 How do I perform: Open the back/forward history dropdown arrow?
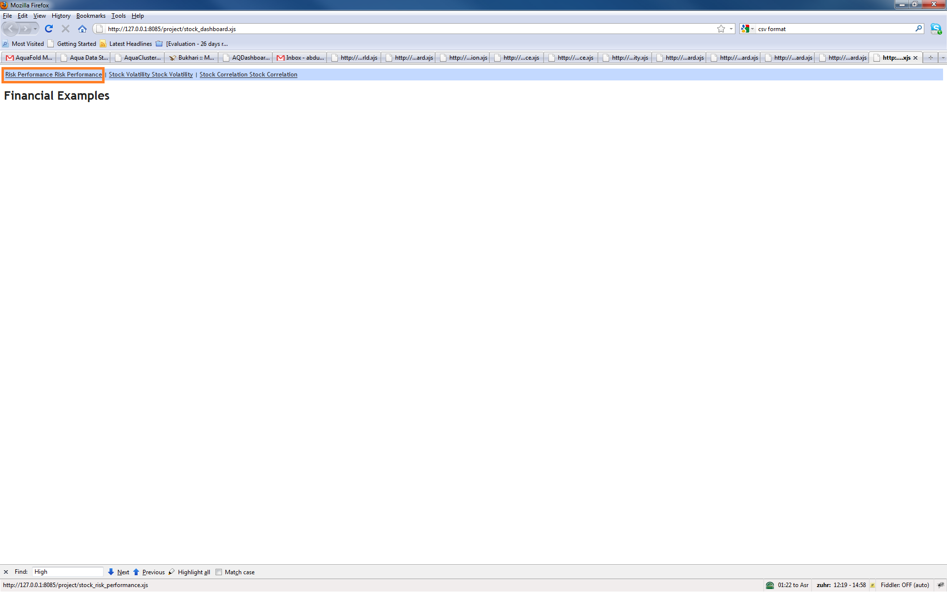35,29
